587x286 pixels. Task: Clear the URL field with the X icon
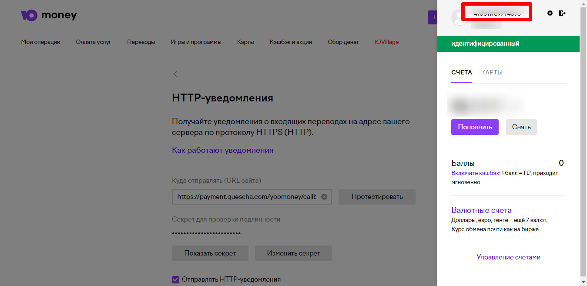coord(324,197)
